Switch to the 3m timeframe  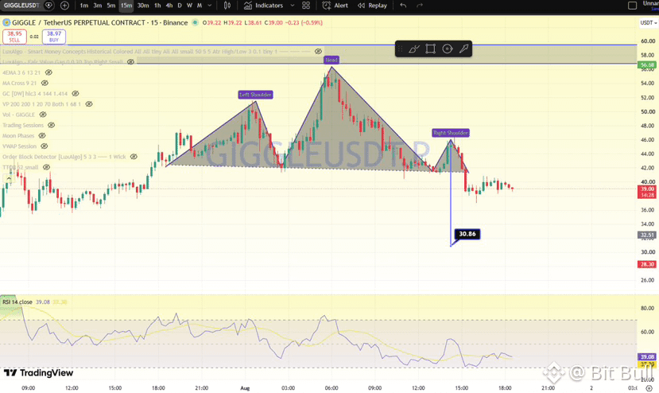point(98,6)
